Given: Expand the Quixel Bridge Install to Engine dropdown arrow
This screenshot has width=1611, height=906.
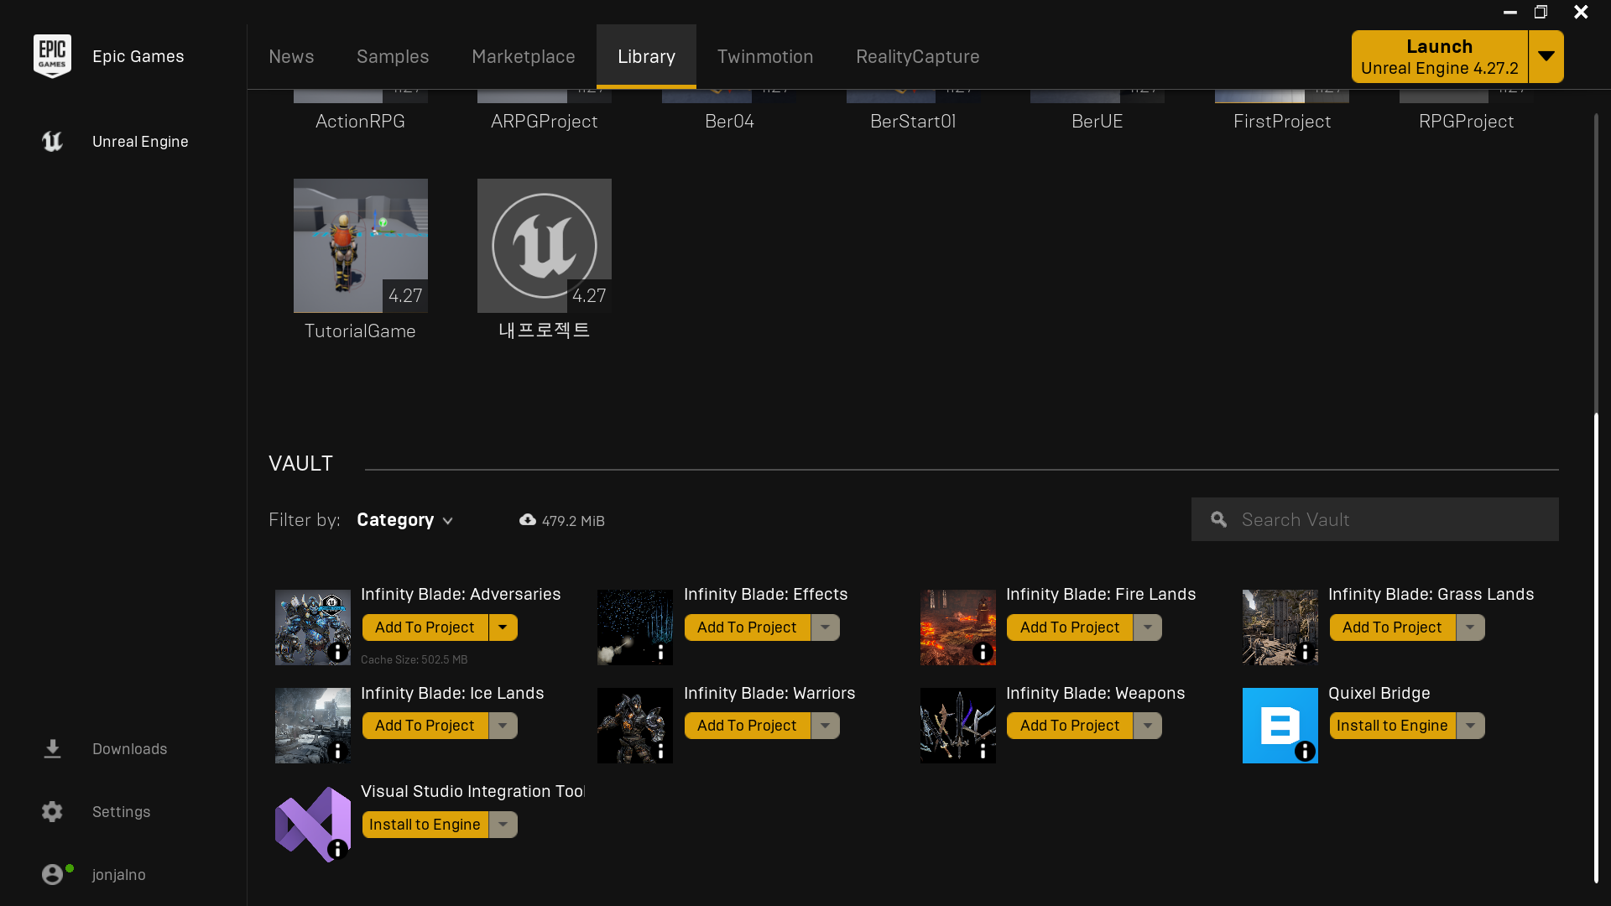Looking at the screenshot, I should (x=1470, y=726).
